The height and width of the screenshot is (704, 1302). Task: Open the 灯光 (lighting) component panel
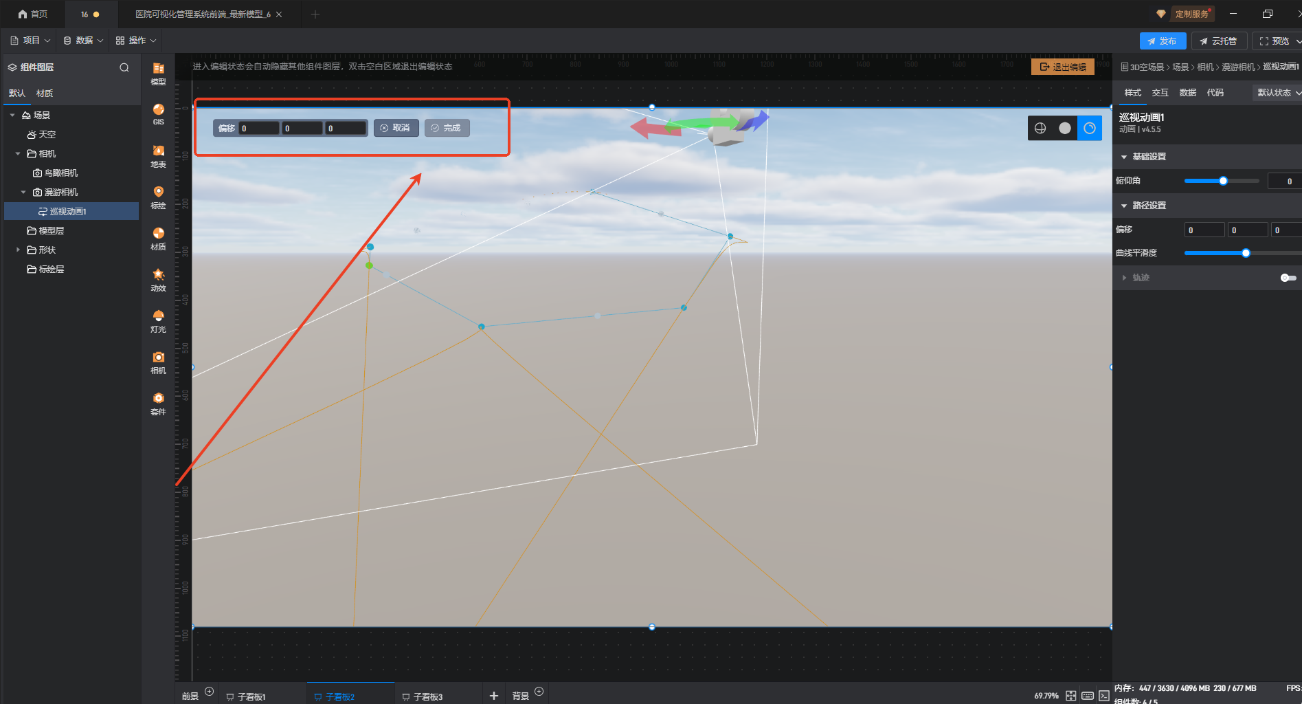[158, 321]
